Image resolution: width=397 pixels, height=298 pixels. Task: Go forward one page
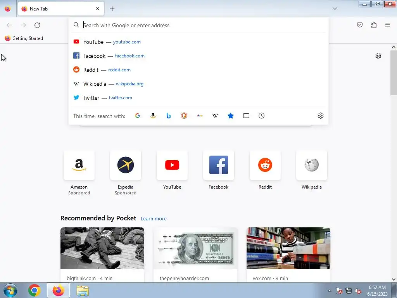click(23, 25)
